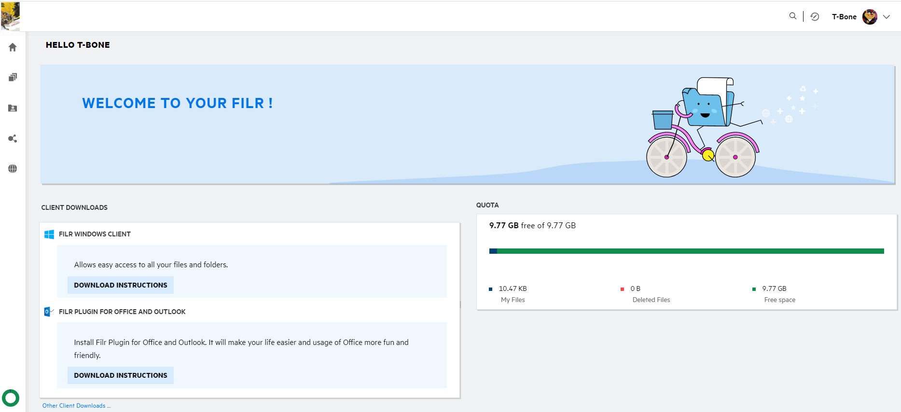The height and width of the screenshot is (412, 901).
Task: Click the Welcome to Your Filr banner text
Action: pyautogui.click(x=178, y=103)
